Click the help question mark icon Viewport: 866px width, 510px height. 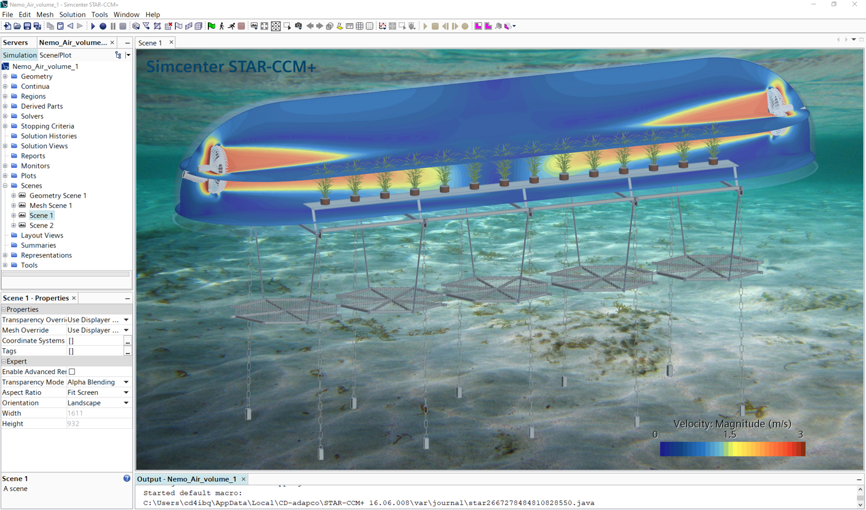click(x=127, y=479)
